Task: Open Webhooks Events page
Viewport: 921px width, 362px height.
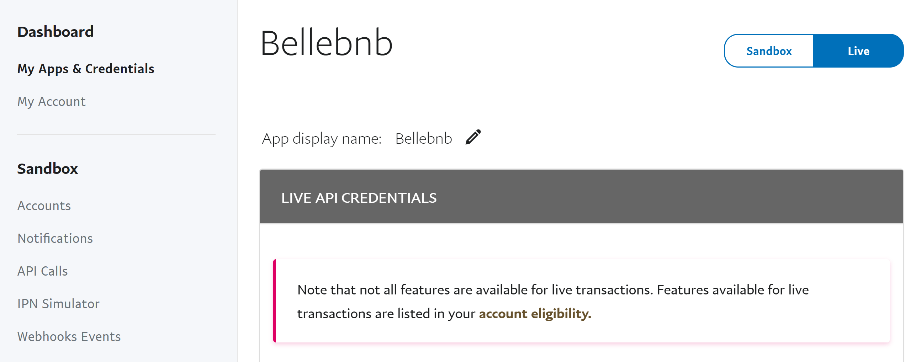Action: click(x=69, y=337)
